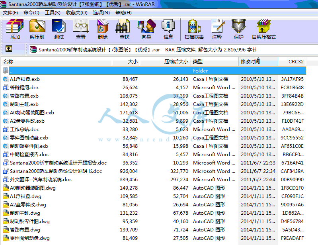Open the Favorites (收藏夹) menu

77,13
